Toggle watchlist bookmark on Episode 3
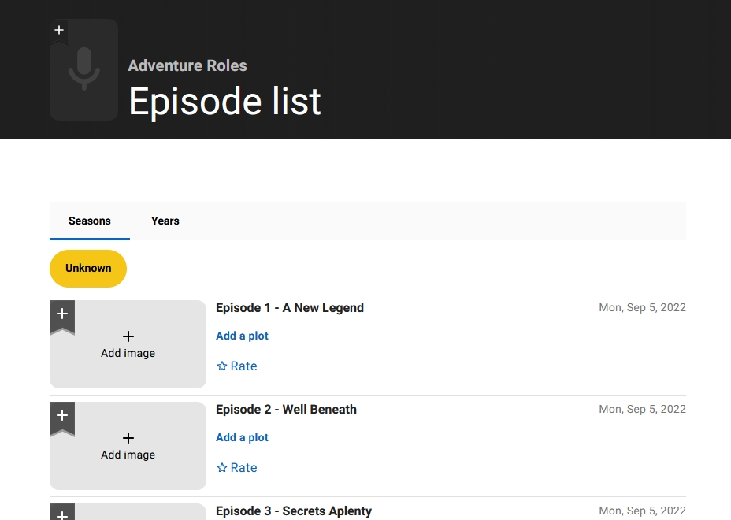 tap(62, 514)
